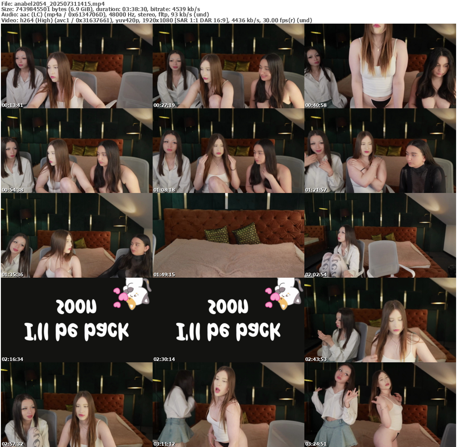The width and height of the screenshot is (457, 447).
Task: Click the Audio aac stream info line
Action: click(105, 15)
